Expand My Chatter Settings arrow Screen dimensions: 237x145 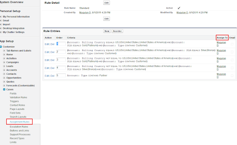[x=1, y=32]
